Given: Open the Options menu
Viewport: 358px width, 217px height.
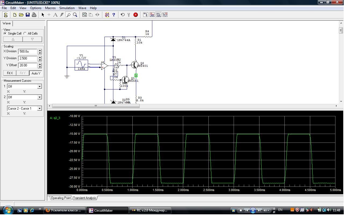Looking at the screenshot, I should [x=36, y=8].
